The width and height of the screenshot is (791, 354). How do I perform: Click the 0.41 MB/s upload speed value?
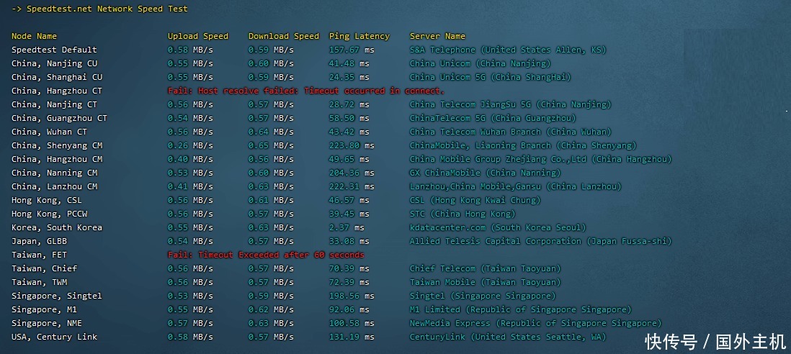click(x=190, y=186)
